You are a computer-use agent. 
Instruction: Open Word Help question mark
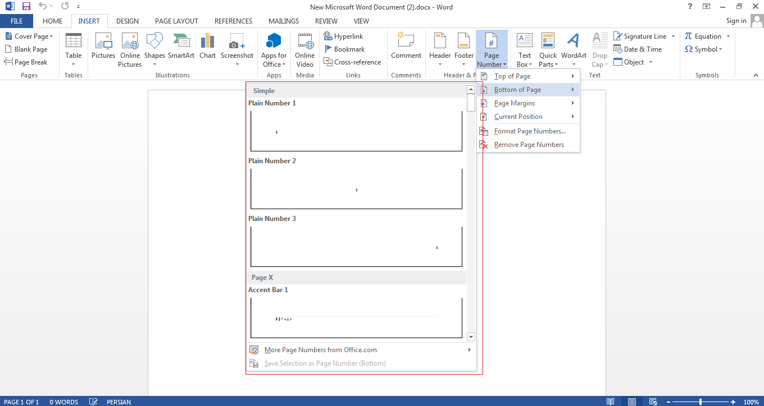pyautogui.click(x=690, y=7)
